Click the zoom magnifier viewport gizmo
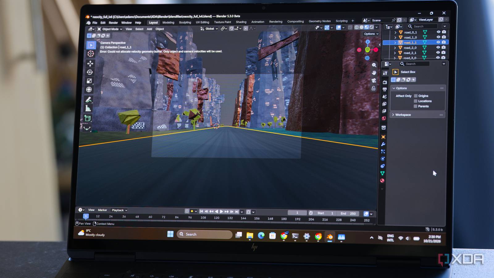The image size is (494, 278). (374, 65)
